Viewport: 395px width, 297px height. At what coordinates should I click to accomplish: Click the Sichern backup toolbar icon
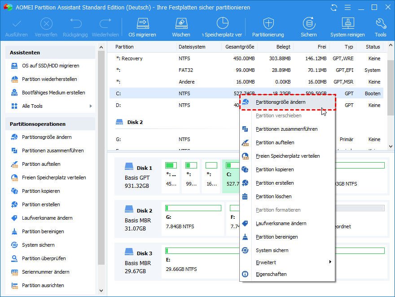(x=309, y=23)
